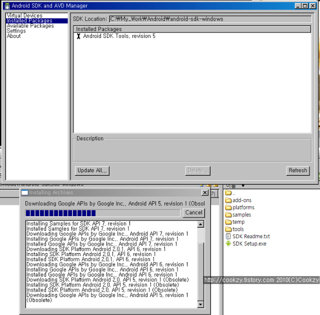The height and width of the screenshot is (315, 320).
Task: Select the add-ons folder name
Action: (242, 200)
